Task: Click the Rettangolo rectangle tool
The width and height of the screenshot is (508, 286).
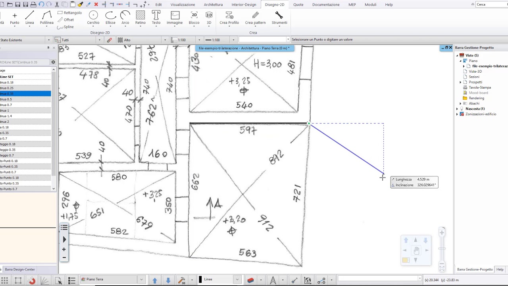Action: click(x=69, y=13)
